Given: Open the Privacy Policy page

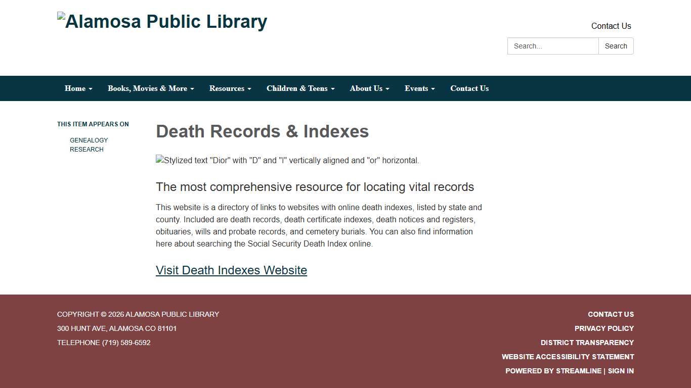Looking at the screenshot, I should tap(604, 328).
